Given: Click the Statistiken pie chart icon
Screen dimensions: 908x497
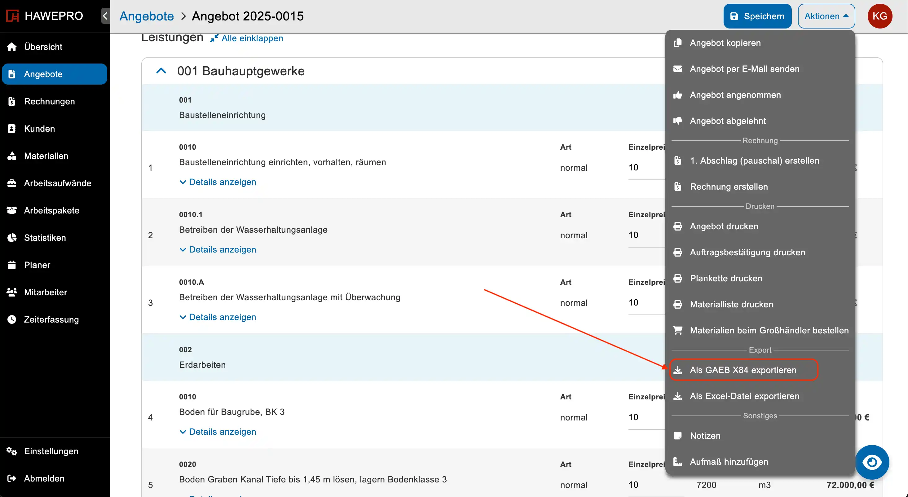Looking at the screenshot, I should tap(12, 238).
